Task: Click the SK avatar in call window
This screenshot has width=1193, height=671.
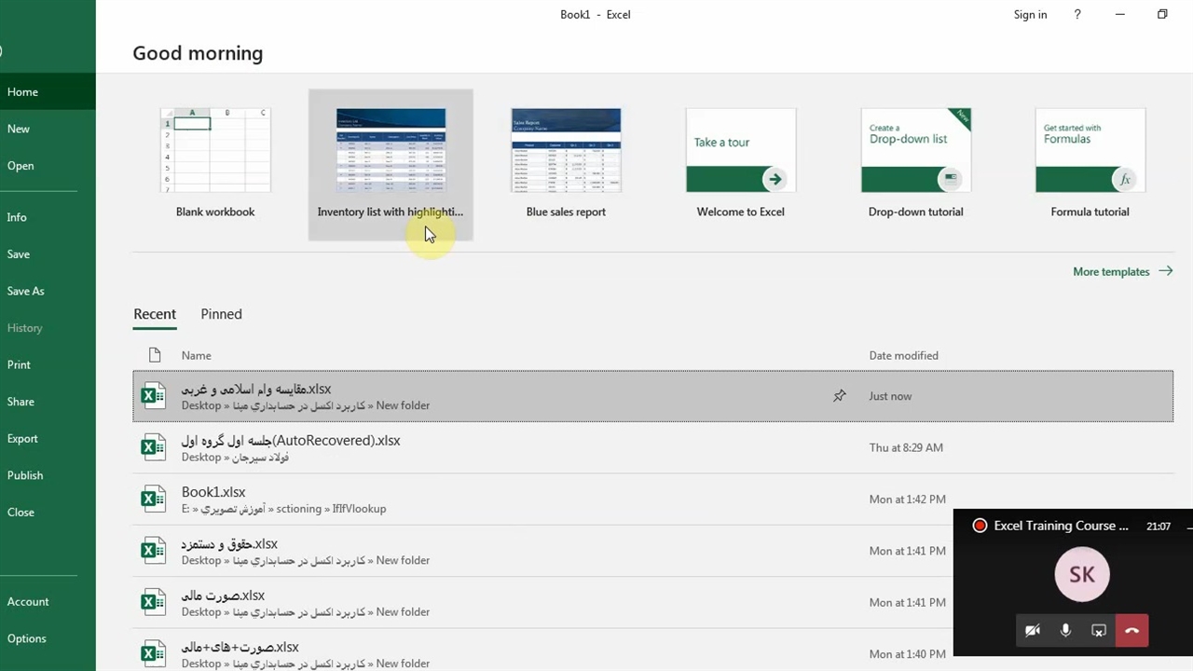Action: pyautogui.click(x=1082, y=575)
